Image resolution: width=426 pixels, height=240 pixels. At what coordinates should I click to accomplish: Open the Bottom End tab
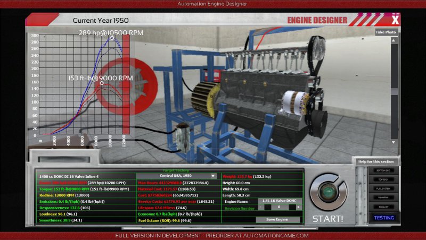[x=383, y=170]
